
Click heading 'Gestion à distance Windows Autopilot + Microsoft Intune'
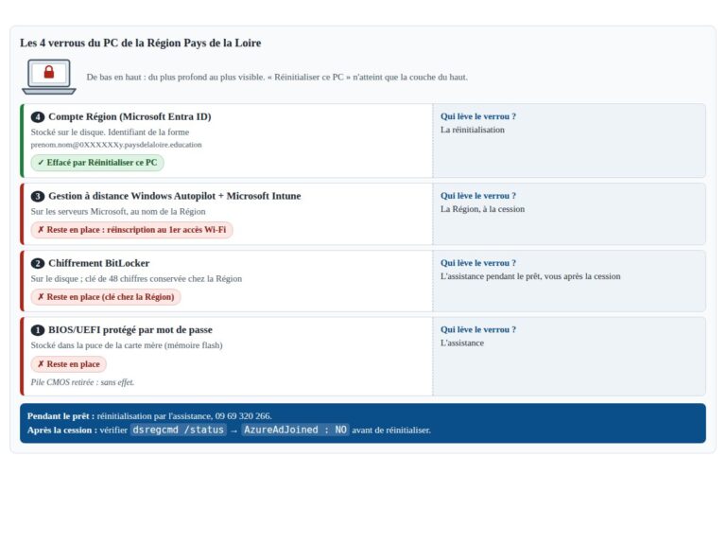tap(175, 196)
